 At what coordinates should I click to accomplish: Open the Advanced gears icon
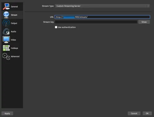tap(6, 56)
